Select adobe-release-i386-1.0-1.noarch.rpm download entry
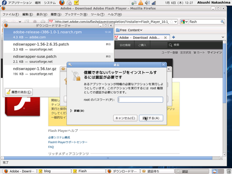 [58, 34]
